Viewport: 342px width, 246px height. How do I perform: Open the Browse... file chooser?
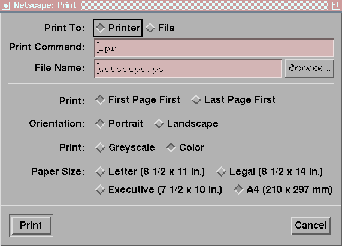309,69
